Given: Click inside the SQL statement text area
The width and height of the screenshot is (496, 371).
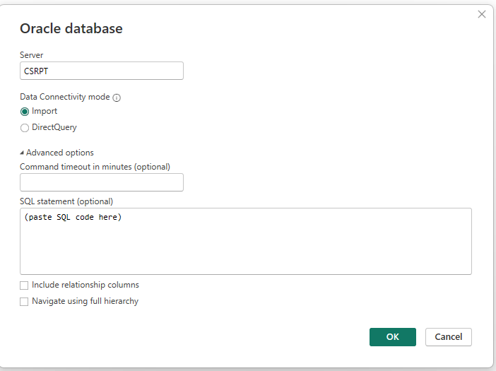Looking at the screenshot, I should (x=246, y=241).
